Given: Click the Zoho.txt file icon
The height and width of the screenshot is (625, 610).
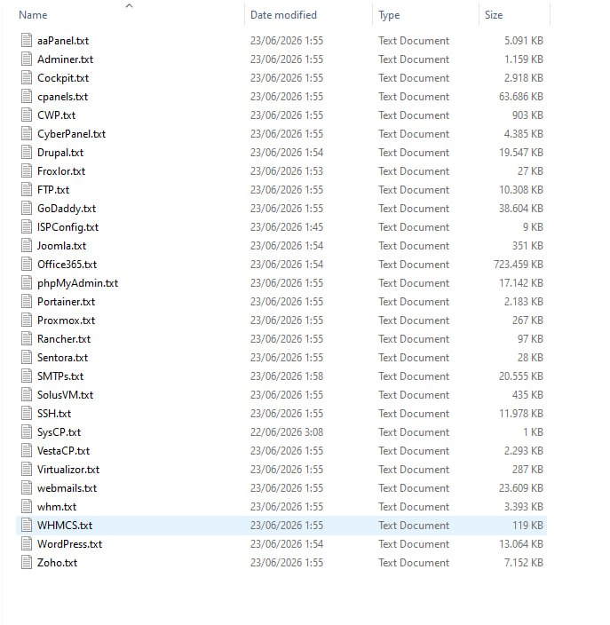Looking at the screenshot, I should (x=27, y=563).
